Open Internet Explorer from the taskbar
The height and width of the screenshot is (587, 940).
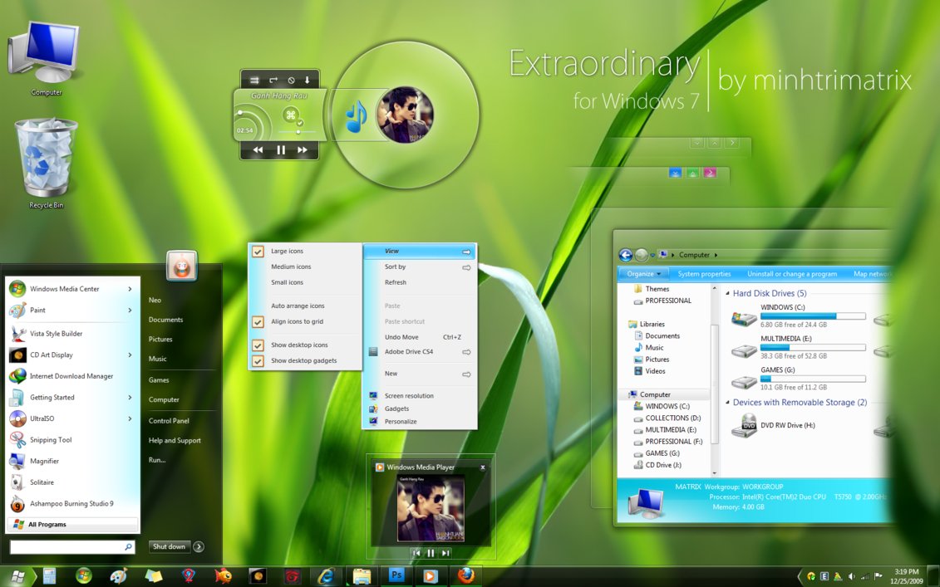pos(326,575)
